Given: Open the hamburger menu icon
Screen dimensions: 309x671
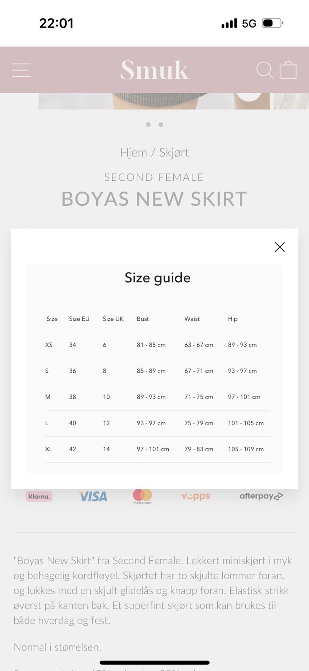Looking at the screenshot, I should [x=21, y=70].
